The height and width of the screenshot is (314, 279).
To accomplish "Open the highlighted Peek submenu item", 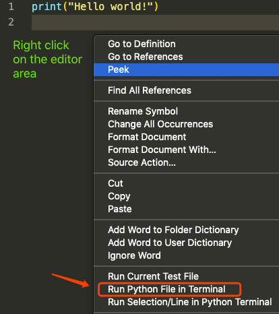I will pyautogui.click(x=187, y=69).
